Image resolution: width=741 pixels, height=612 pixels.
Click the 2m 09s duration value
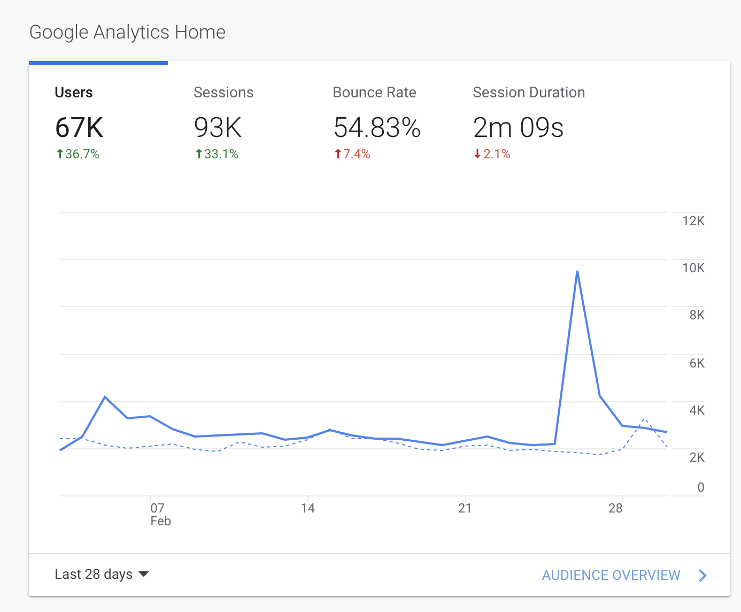(518, 128)
